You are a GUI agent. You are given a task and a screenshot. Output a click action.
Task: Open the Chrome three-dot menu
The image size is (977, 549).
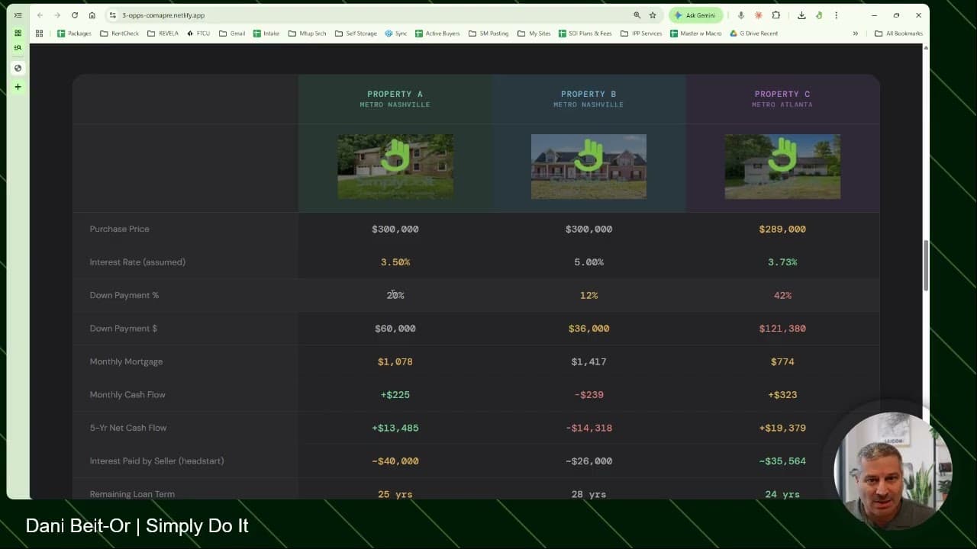click(837, 15)
